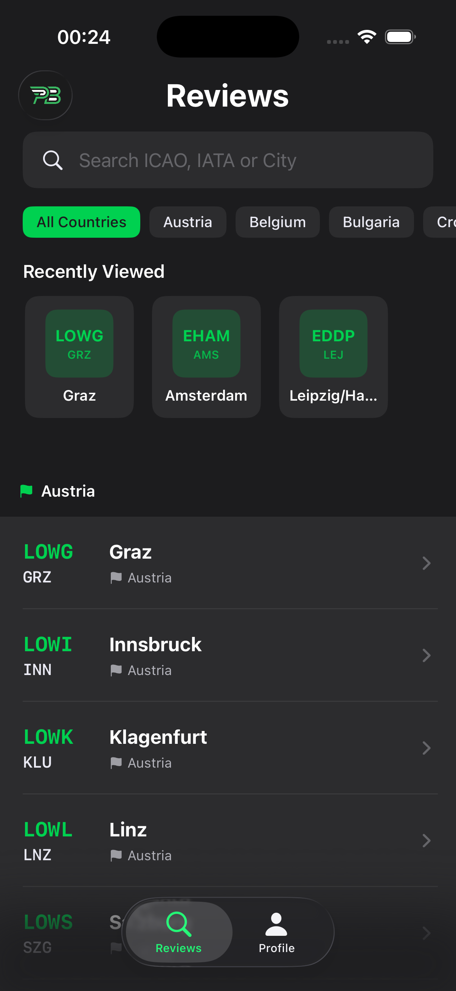Open the EHAM Amsterdam recently viewed card
Screen dimensions: 456x991
(206, 356)
